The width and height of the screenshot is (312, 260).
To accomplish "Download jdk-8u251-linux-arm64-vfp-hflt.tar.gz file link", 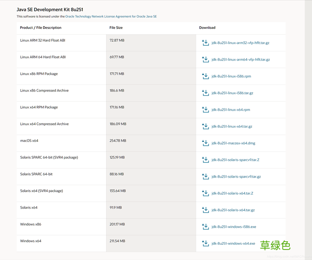I will 241,60.
